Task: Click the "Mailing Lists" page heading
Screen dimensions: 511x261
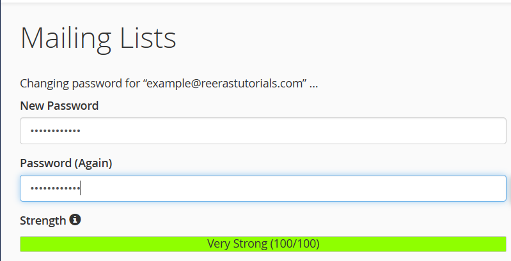Action: 98,38
